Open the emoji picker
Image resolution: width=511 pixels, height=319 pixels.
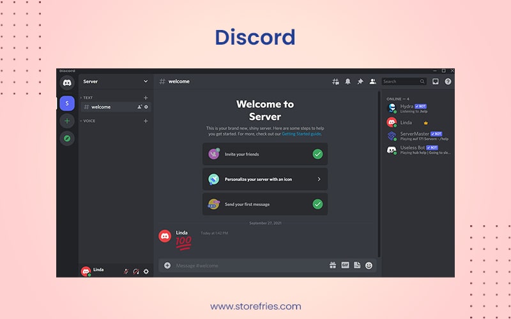pos(369,265)
